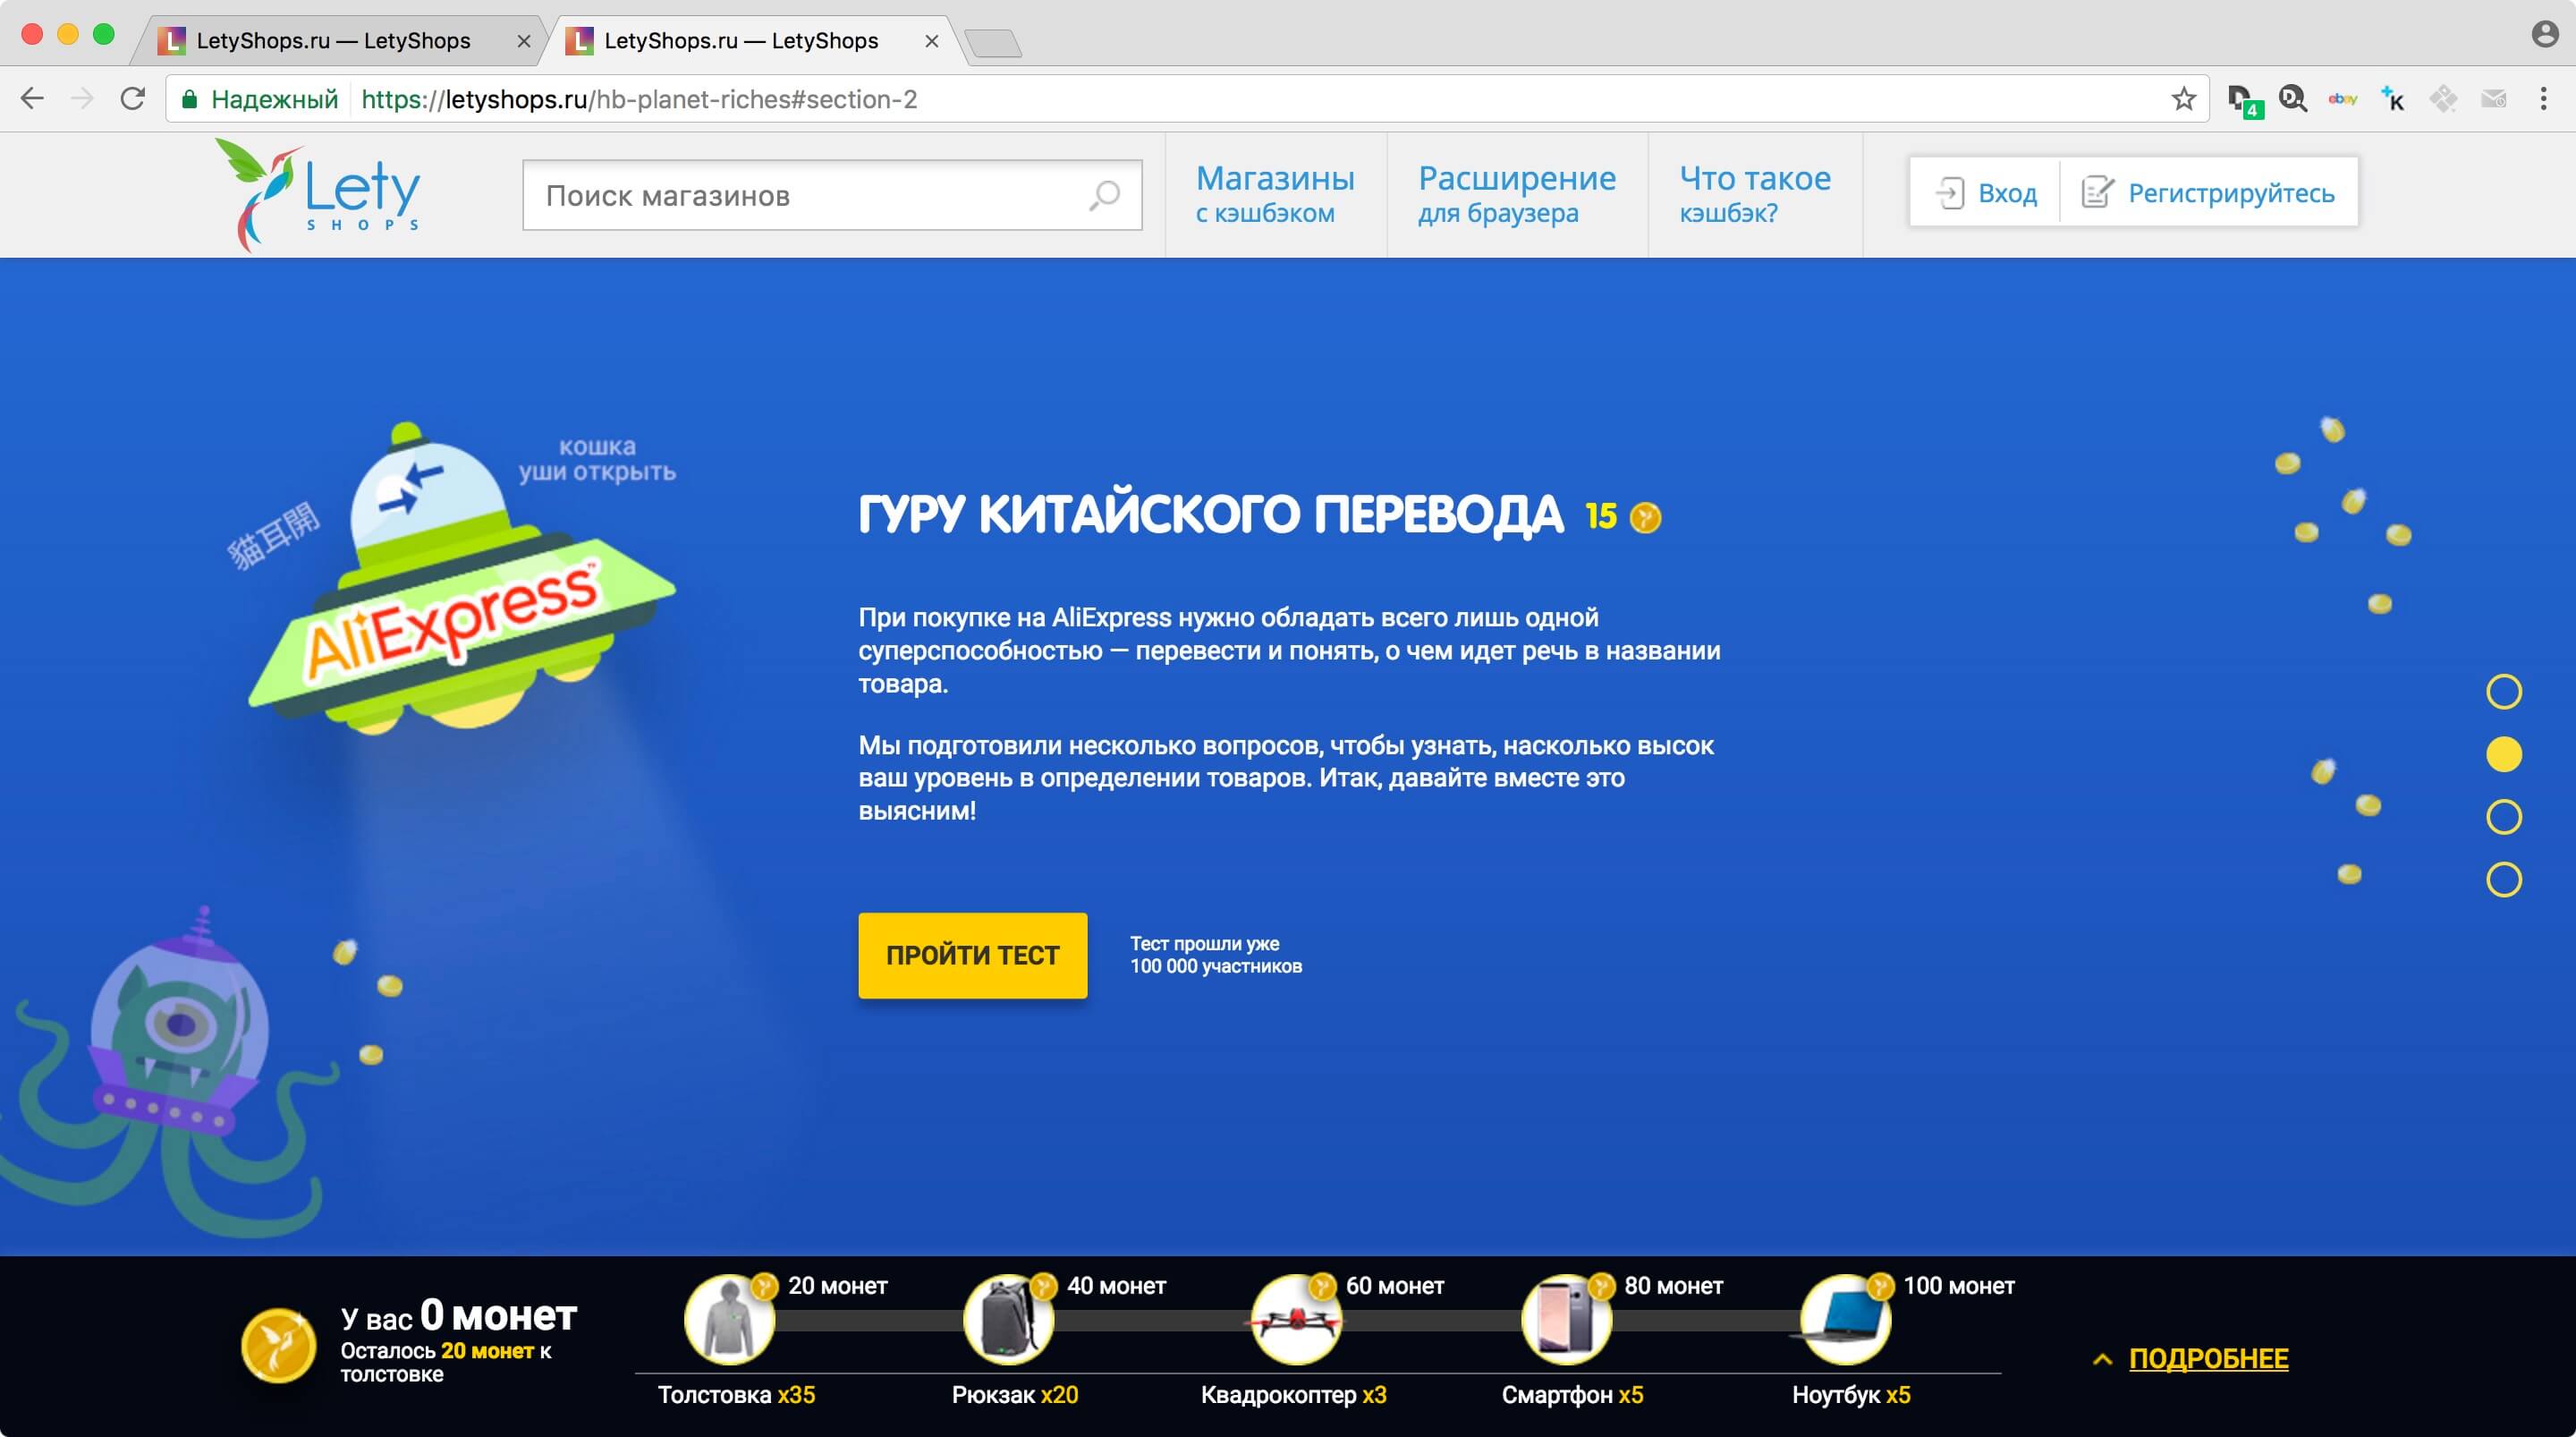Click the progress bar segment after 80 монет
Screen dimensions: 2576x1437
coord(1706,1321)
